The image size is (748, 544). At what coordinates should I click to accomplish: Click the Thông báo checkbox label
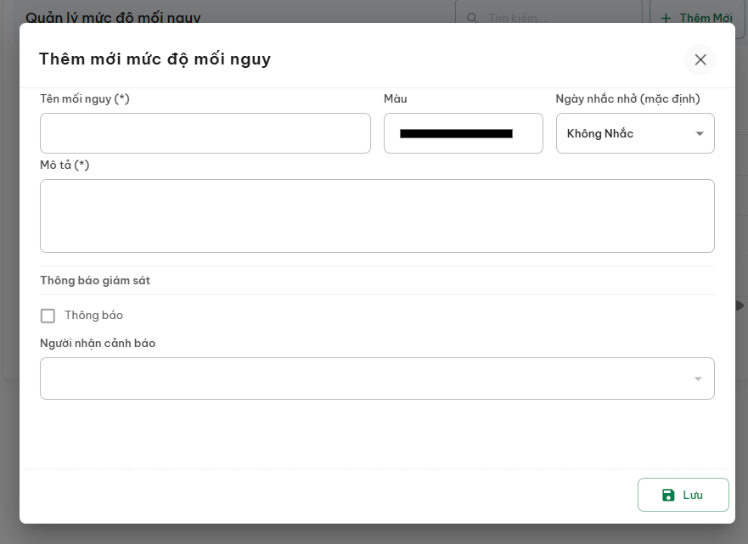[x=94, y=315]
